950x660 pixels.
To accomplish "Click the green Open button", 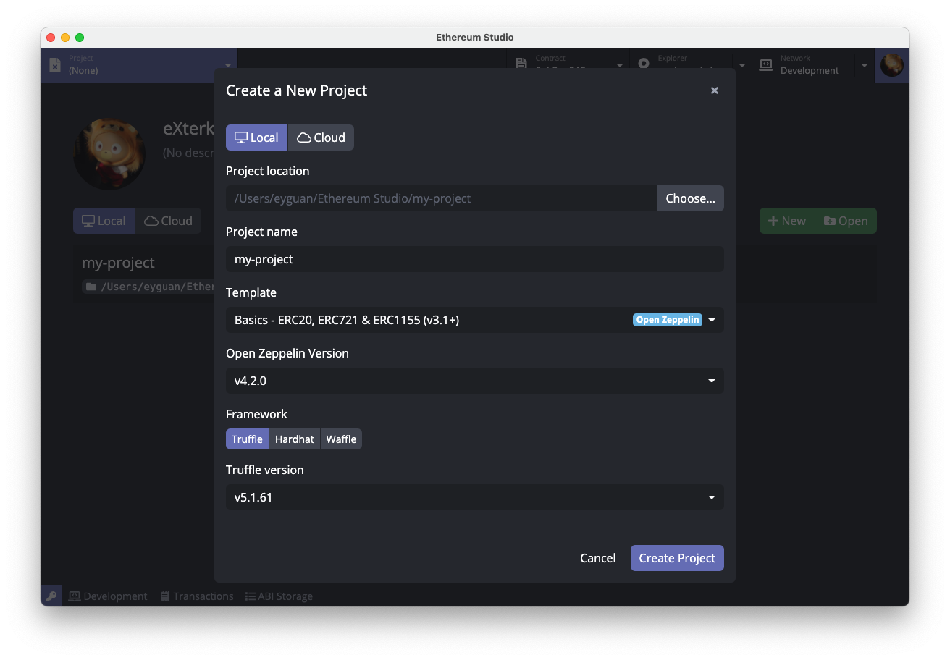I will pyautogui.click(x=846, y=221).
